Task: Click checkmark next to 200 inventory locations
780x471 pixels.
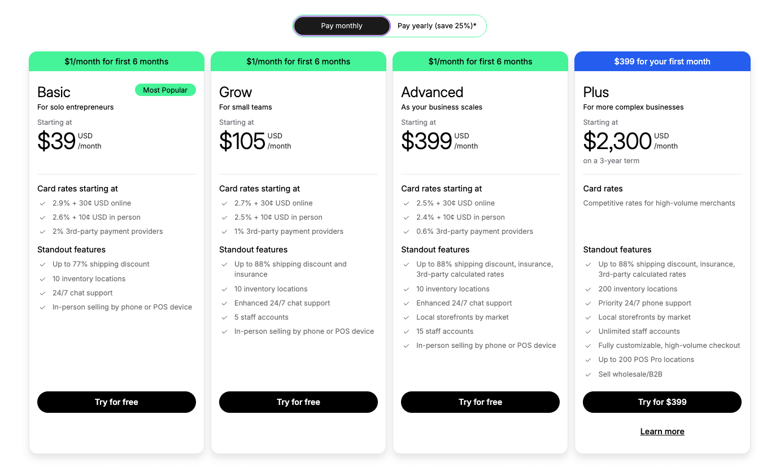Action: click(x=588, y=289)
